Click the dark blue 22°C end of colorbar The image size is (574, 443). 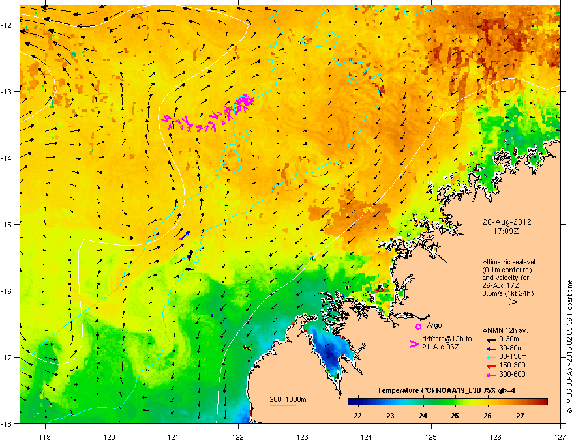click(352, 402)
